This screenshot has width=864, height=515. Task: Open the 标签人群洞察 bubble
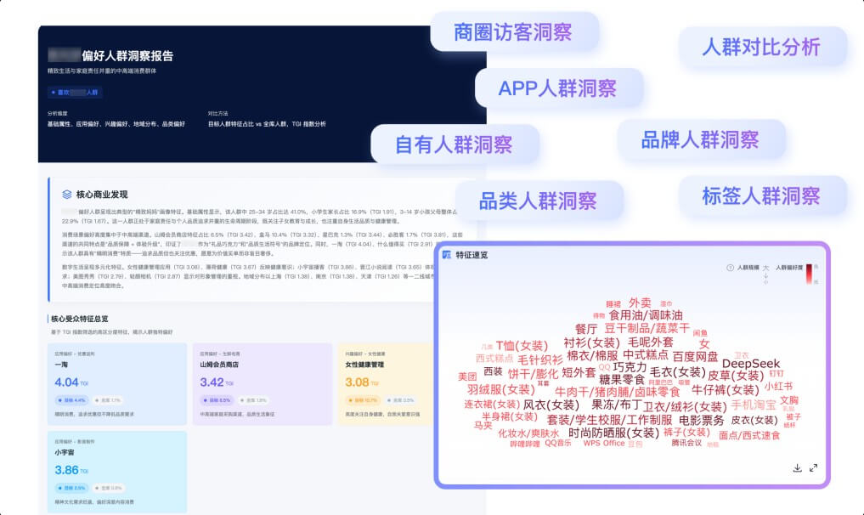tap(761, 195)
